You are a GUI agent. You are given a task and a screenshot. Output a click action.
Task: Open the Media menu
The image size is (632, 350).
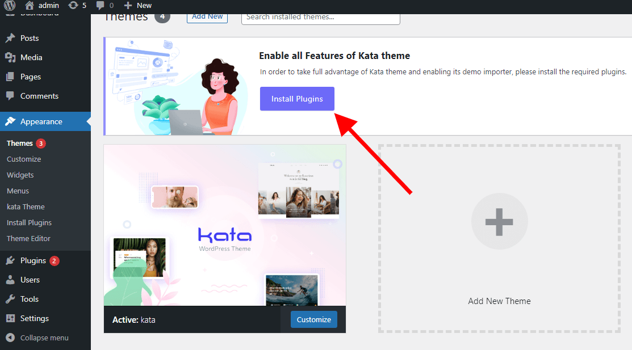coord(45,57)
